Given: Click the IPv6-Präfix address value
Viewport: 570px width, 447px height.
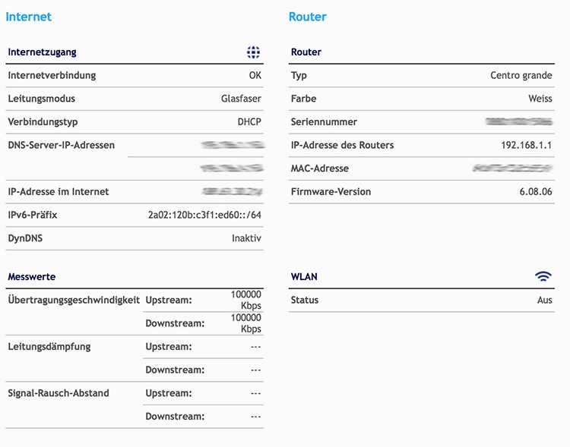Looking at the screenshot, I should coord(204,215).
